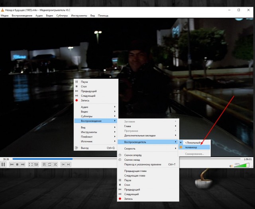Toggle fullscreen mode icon
Viewport: 255px width, 209px height.
pyautogui.click(x=31, y=165)
